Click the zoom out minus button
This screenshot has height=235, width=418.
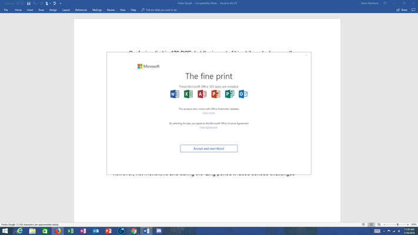click(x=384, y=224)
